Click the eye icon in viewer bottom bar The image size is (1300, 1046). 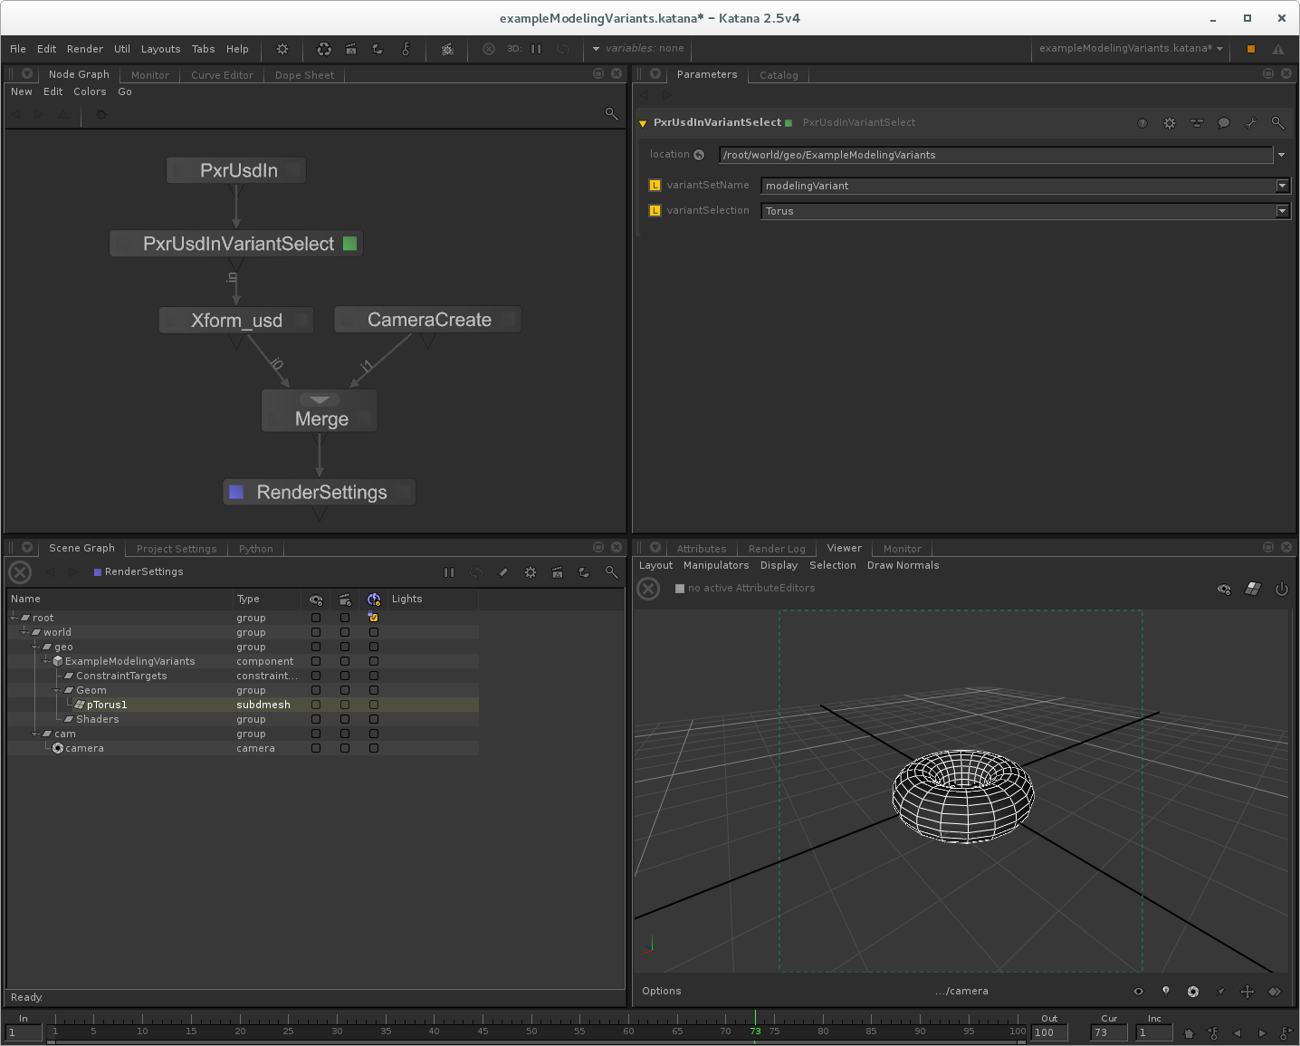pos(1138,992)
